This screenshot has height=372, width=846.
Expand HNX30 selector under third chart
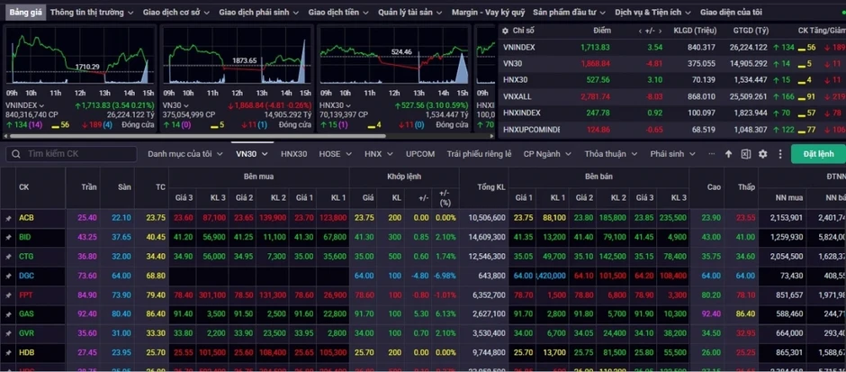[348, 105]
